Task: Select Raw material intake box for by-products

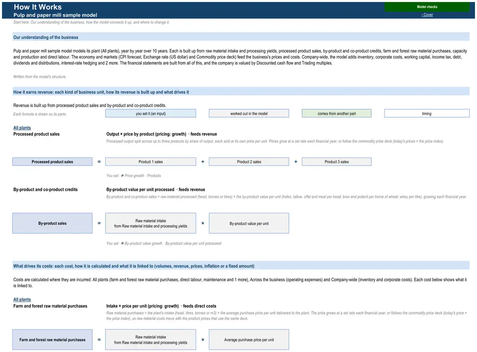Action: (151, 223)
